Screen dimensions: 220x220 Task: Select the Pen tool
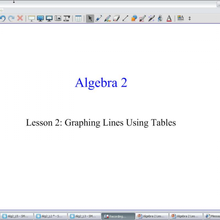pos(99,18)
